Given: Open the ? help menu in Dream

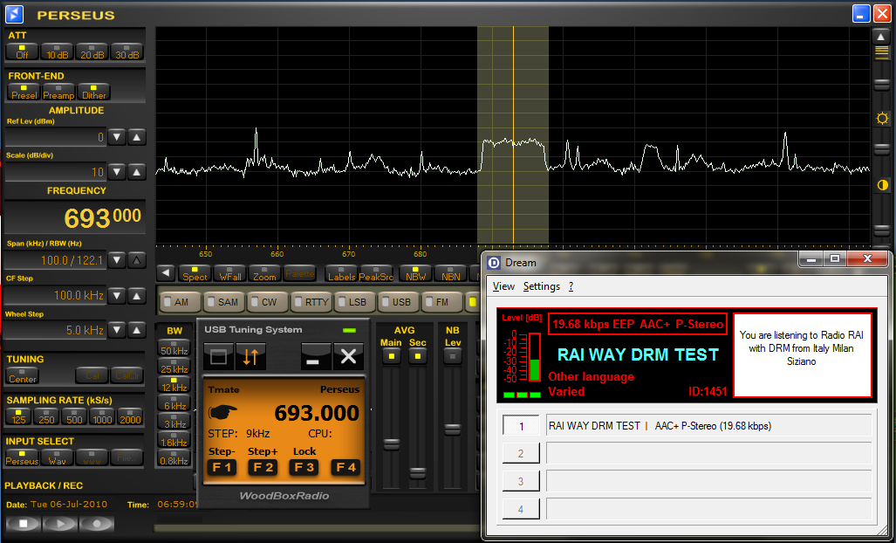Looking at the screenshot, I should click(571, 286).
